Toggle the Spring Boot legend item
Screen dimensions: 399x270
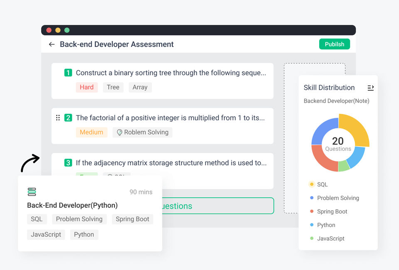(332, 211)
